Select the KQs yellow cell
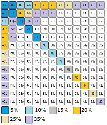Viewport: 107px width, 125px height. tap(21, 13)
